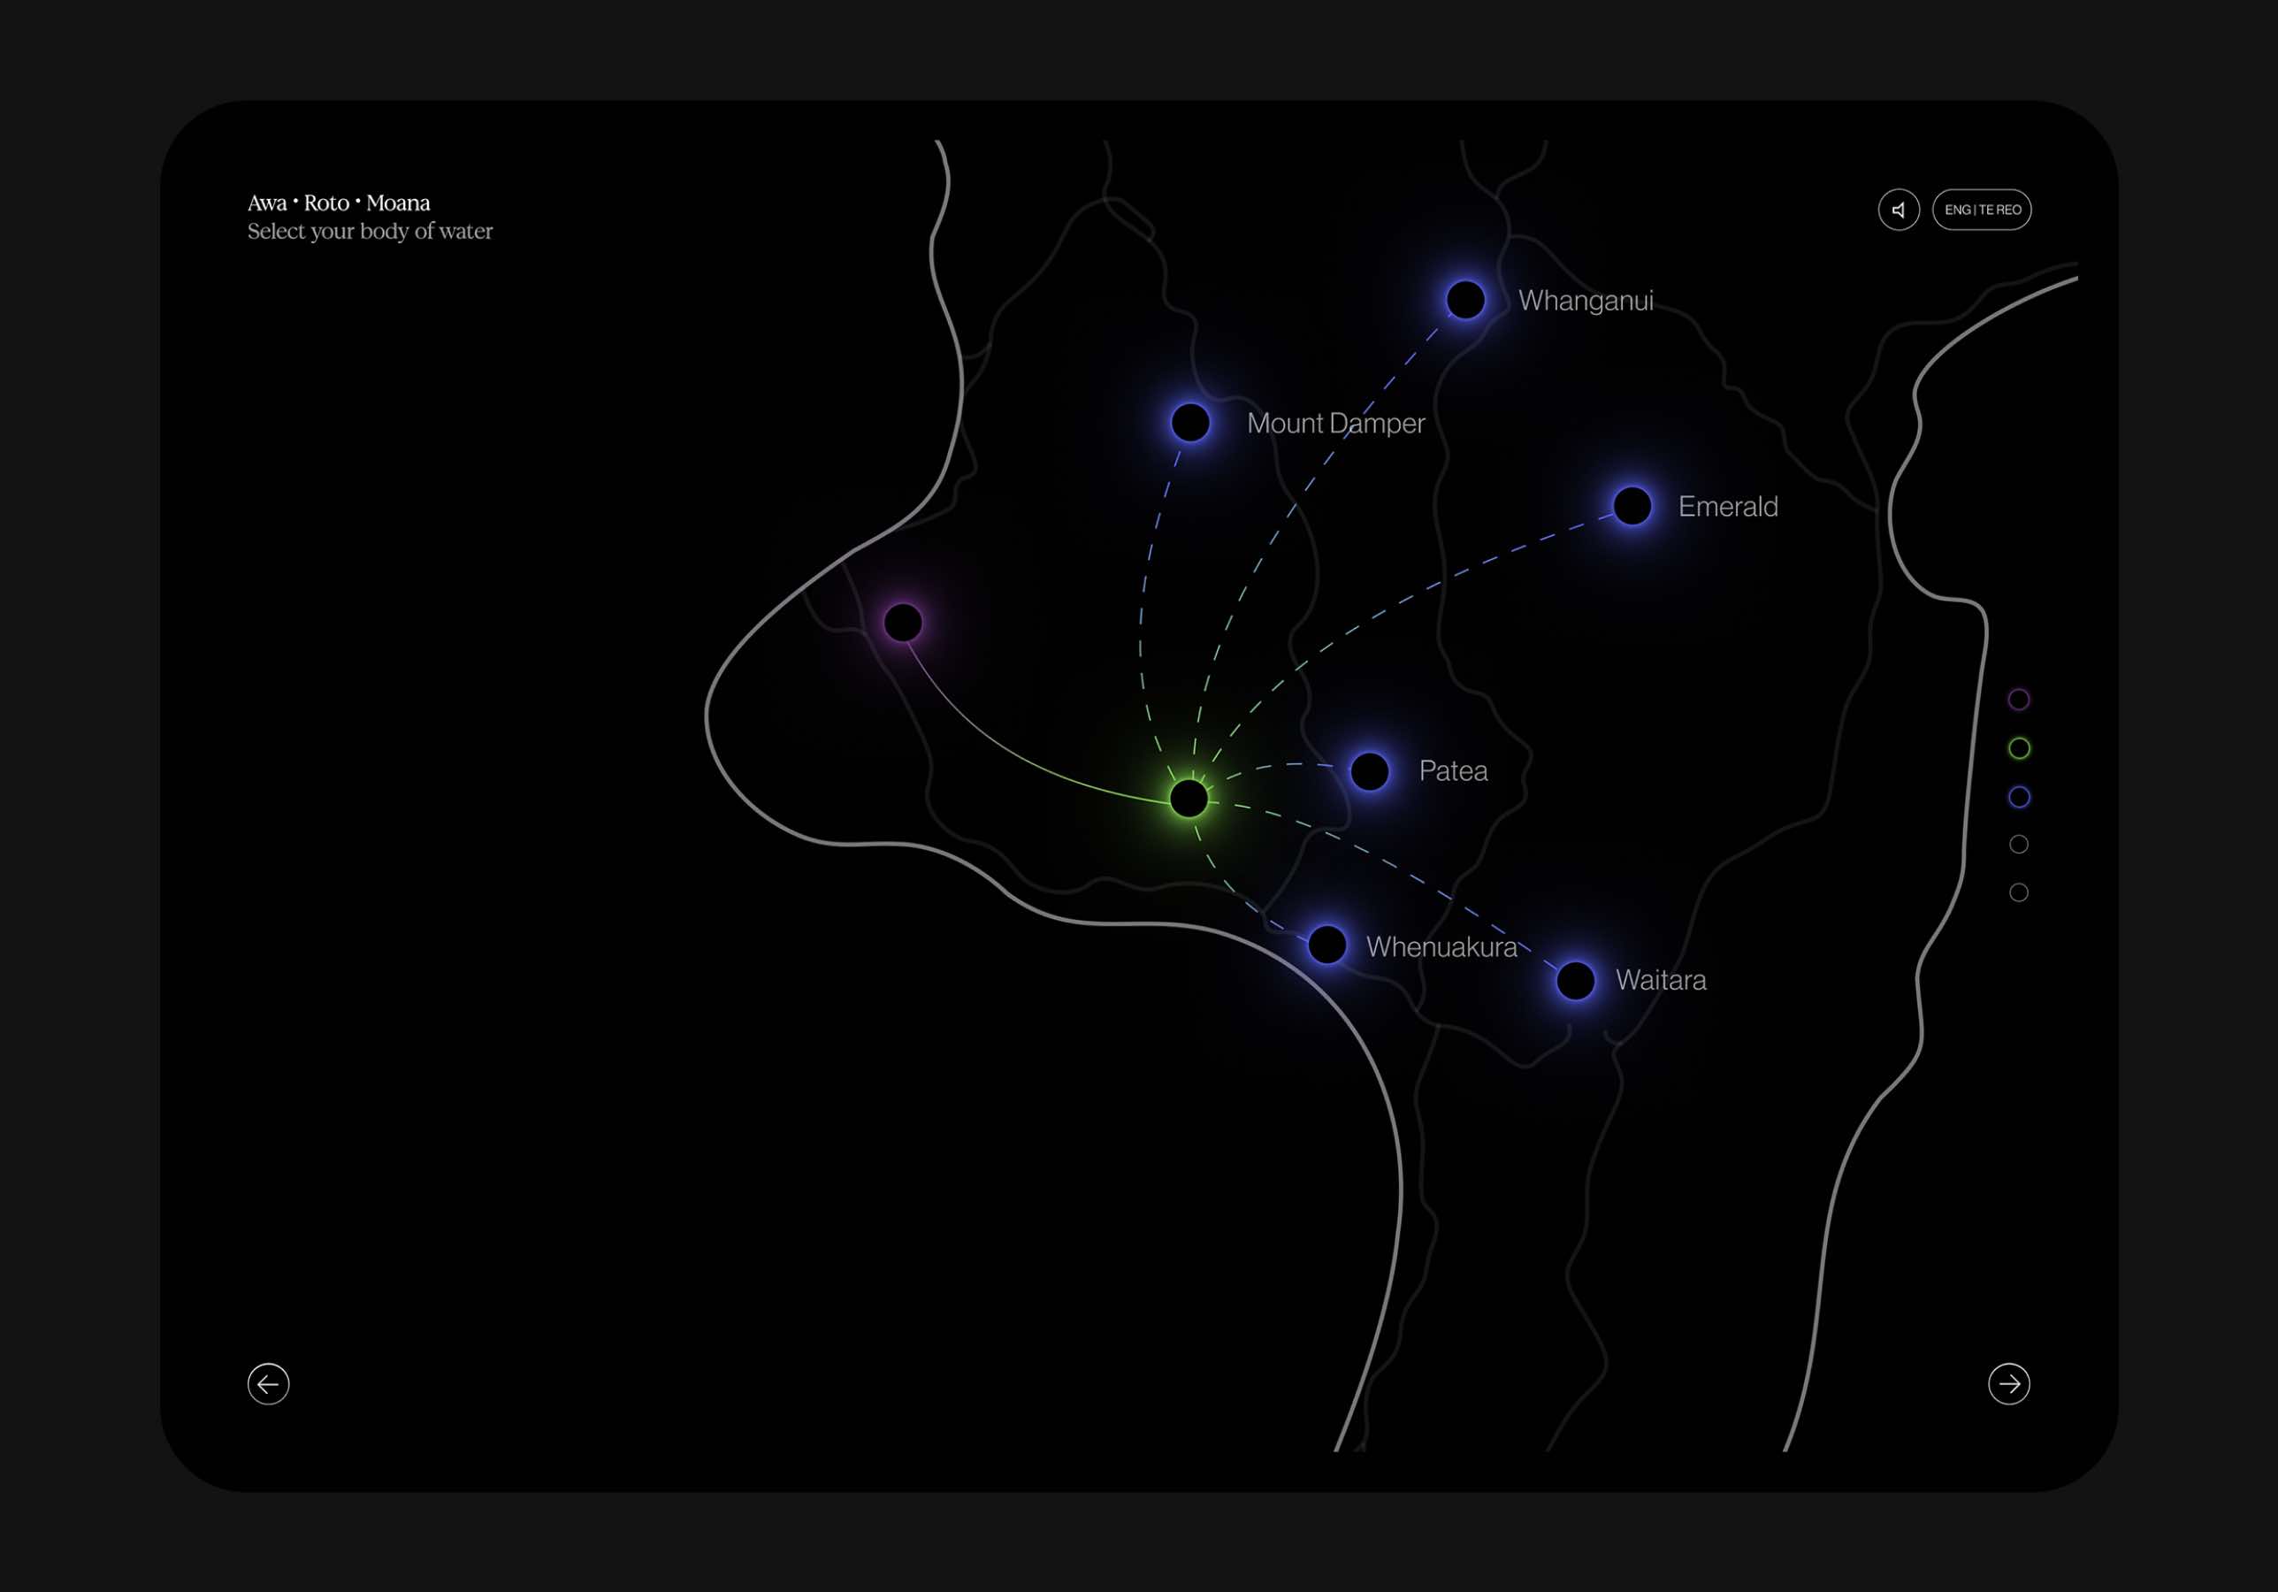The image size is (2278, 1592).
Task: Click the purple glowing node
Action: point(902,623)
